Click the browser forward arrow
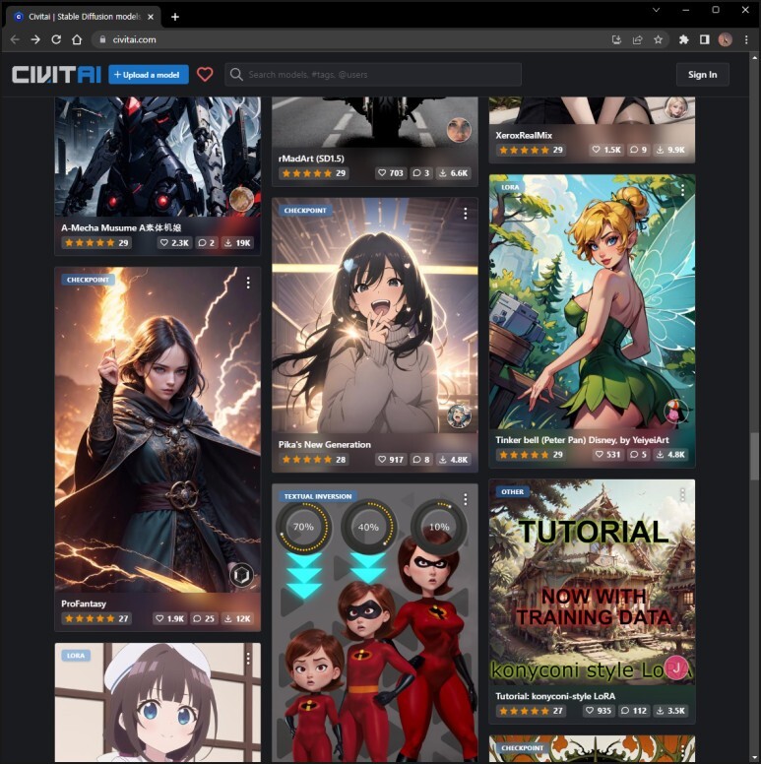Screen dimensions: 761x764 click(35, 39)
